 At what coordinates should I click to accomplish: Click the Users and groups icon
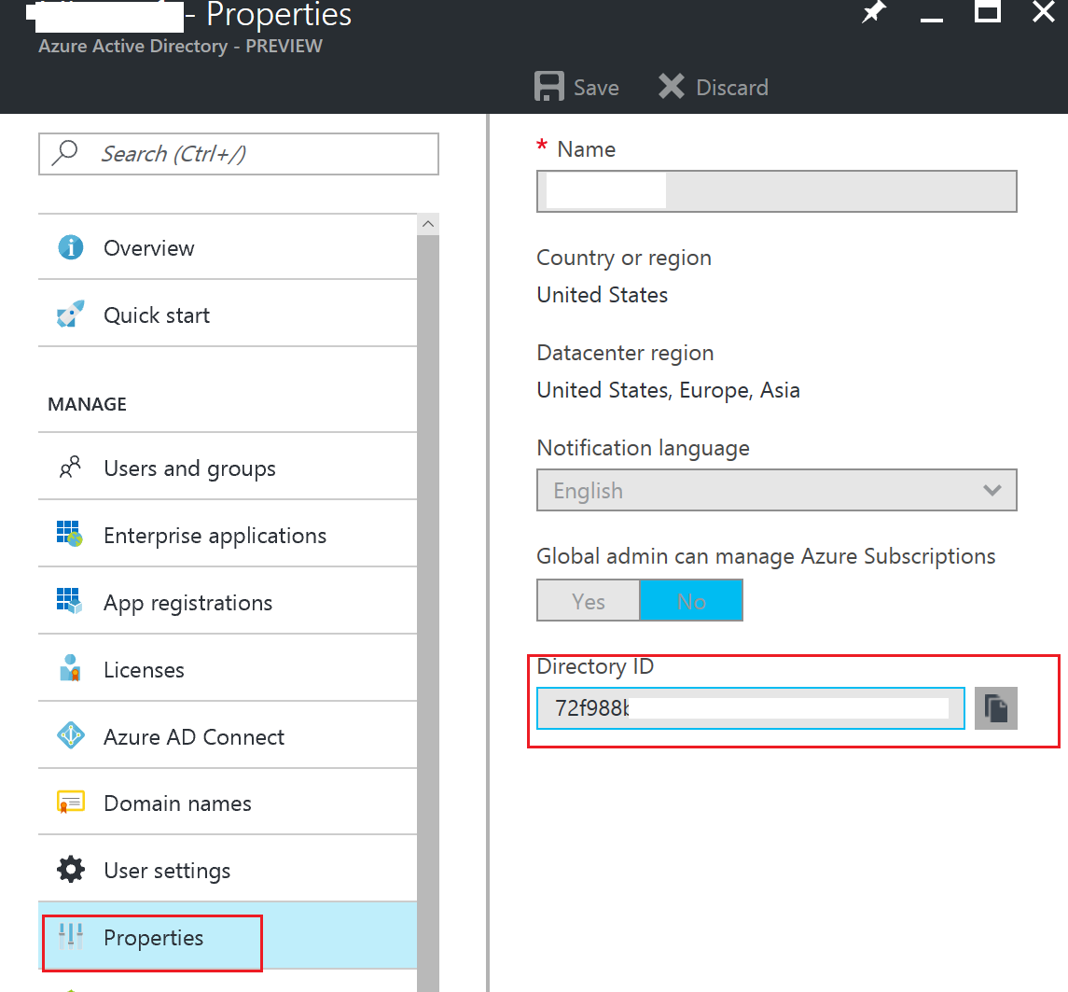click(x=70, y=466)
